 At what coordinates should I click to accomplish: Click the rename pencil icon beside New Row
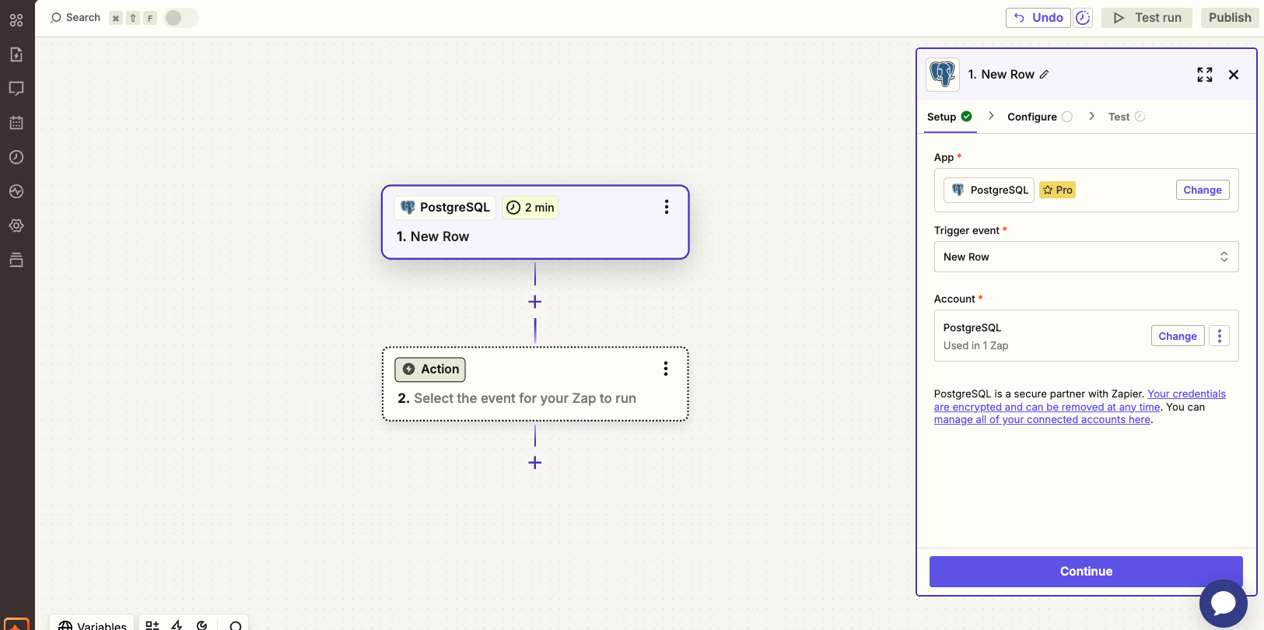point(1045,75)
